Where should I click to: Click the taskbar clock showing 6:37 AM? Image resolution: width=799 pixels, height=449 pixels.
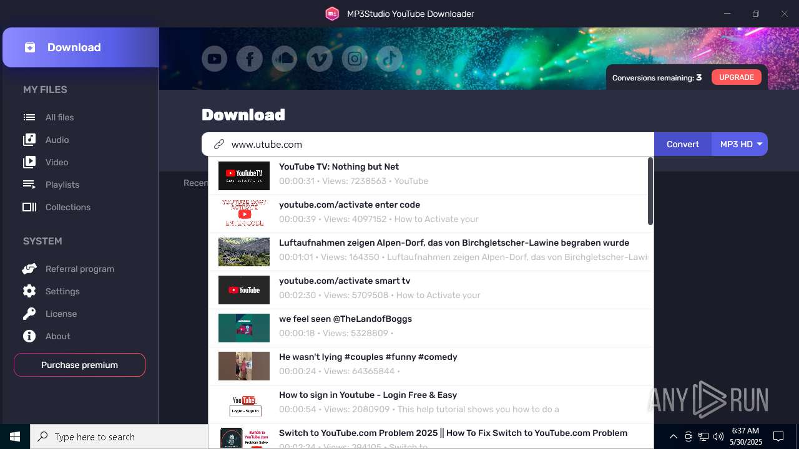point(747,437)
